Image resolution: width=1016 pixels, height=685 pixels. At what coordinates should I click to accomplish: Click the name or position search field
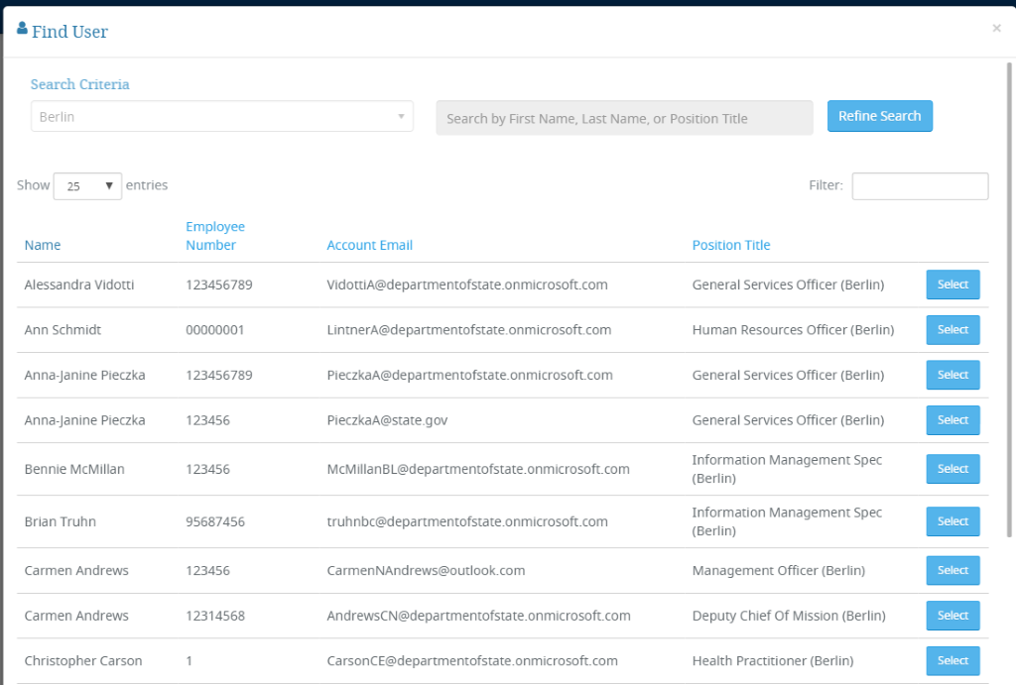(x=624, y=118)
